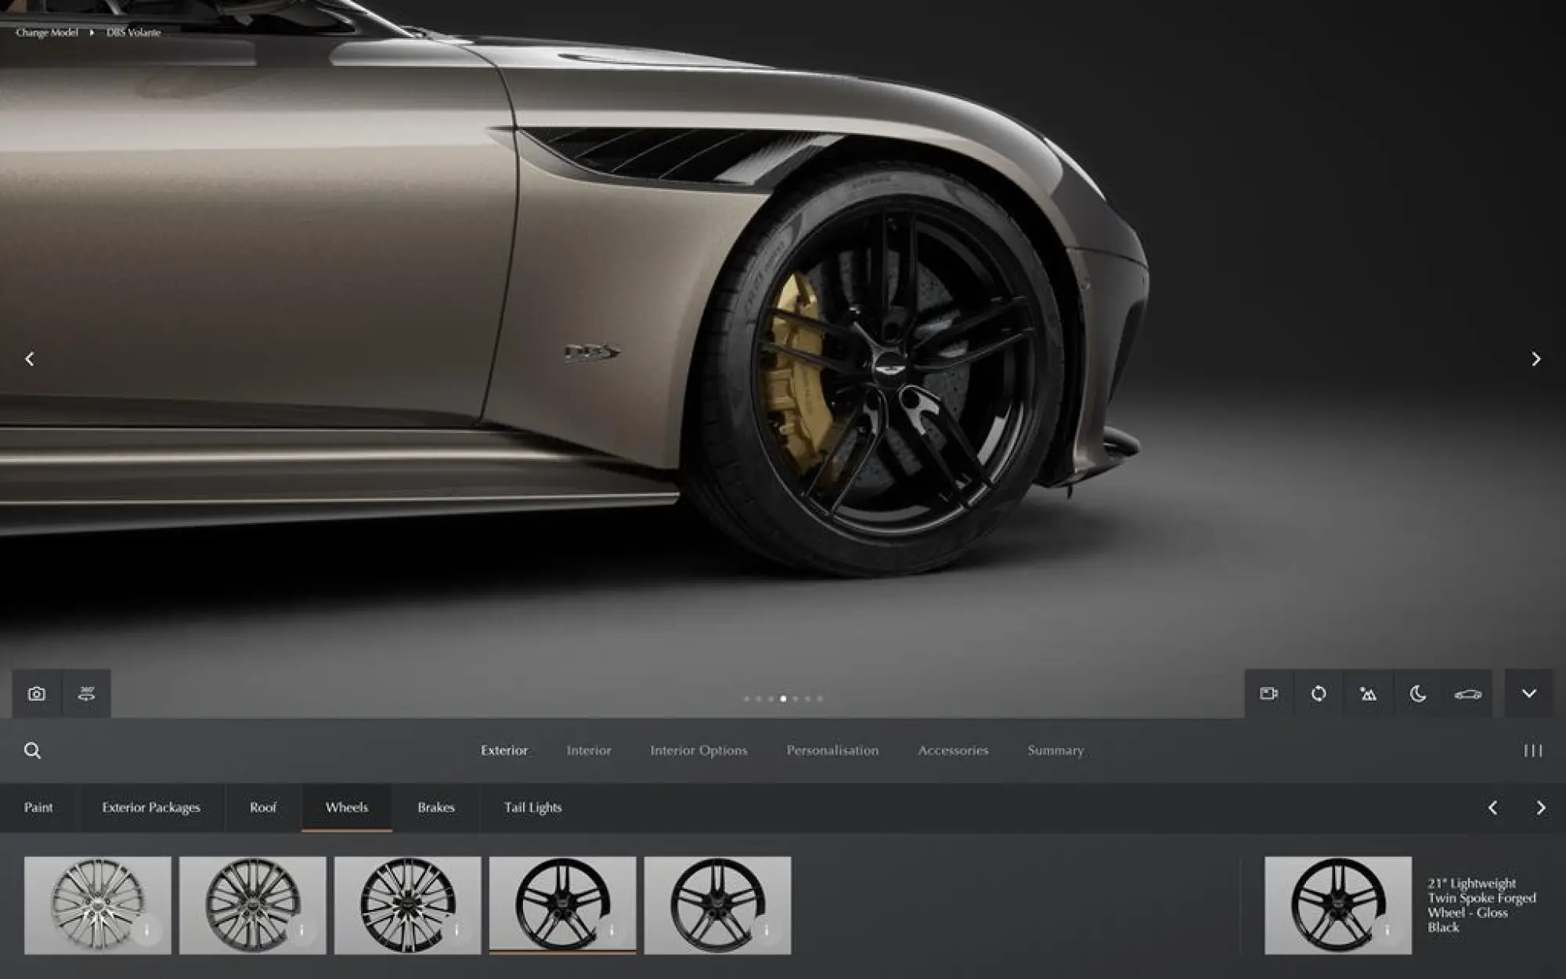The height and width of the screenshot is (979, 1566).
Task: Switch to Accessories section
Action: (x=953, y=750)
